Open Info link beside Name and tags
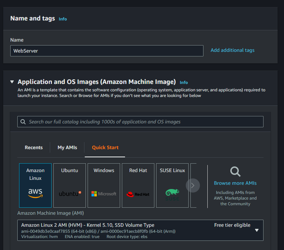 click(63, 19)
